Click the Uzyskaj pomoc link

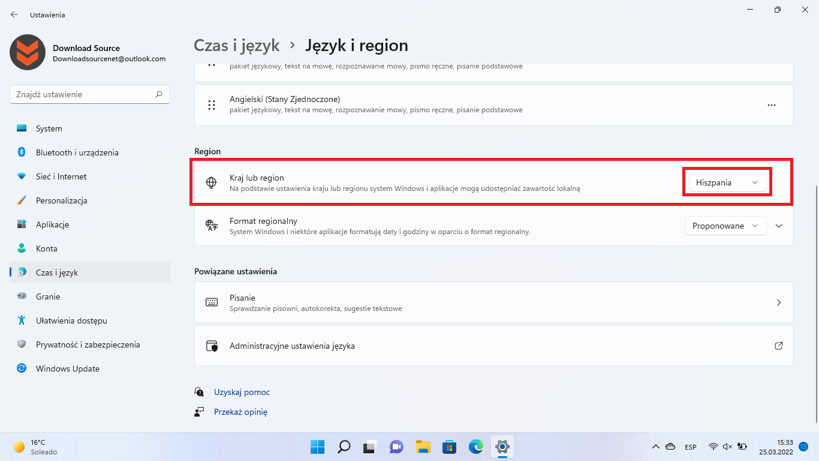[242, 392]
